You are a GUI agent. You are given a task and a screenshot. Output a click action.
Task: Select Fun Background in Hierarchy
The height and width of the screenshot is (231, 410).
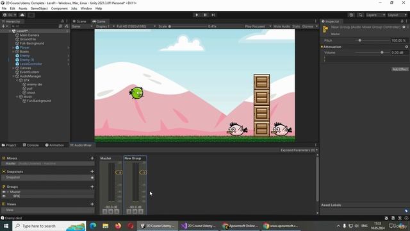(x=39, y=101)
